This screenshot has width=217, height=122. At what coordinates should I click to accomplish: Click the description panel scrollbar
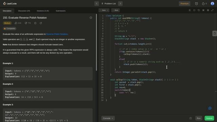[x=96, y=42]
